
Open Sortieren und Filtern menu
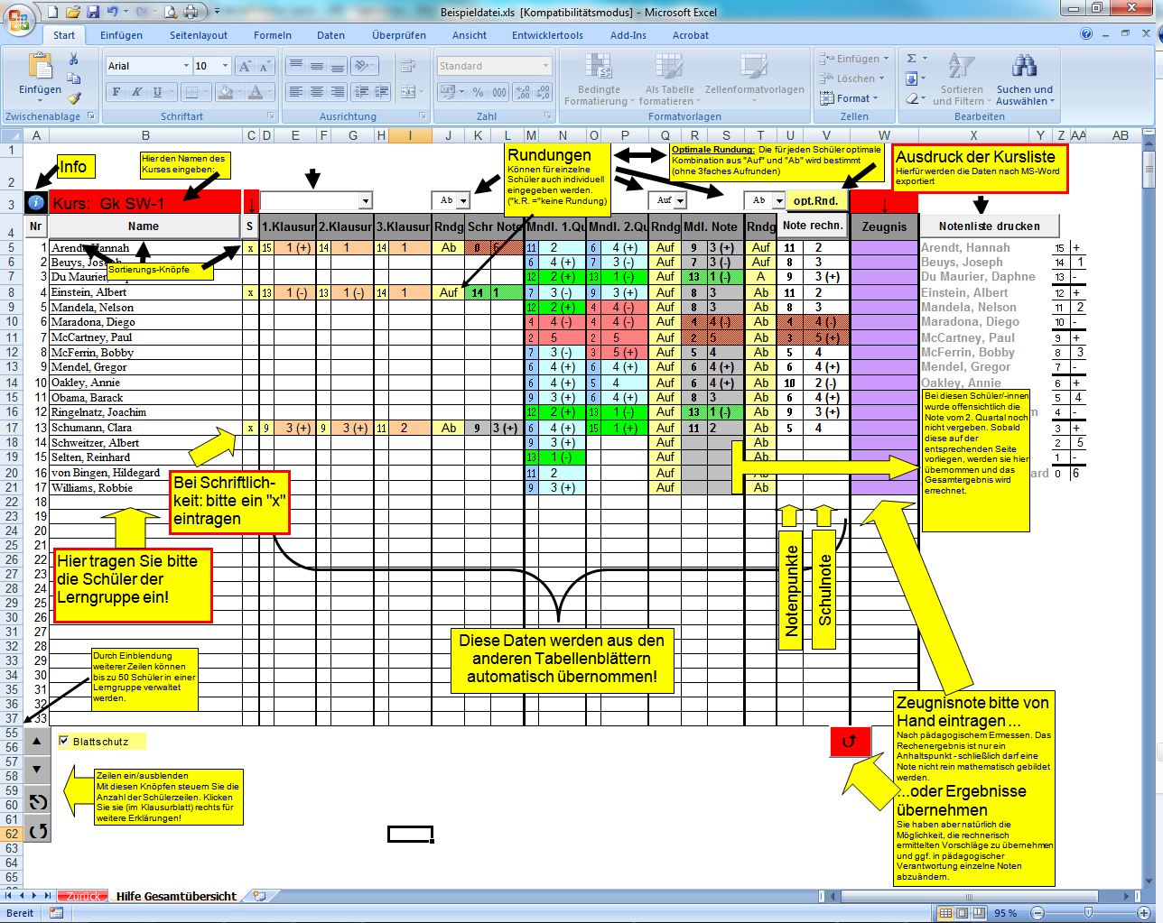[961, 79]
